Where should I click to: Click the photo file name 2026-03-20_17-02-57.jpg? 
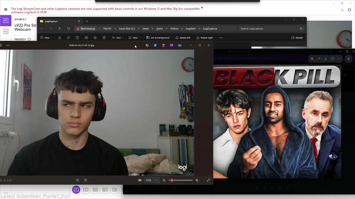click(x=82, y=45)
